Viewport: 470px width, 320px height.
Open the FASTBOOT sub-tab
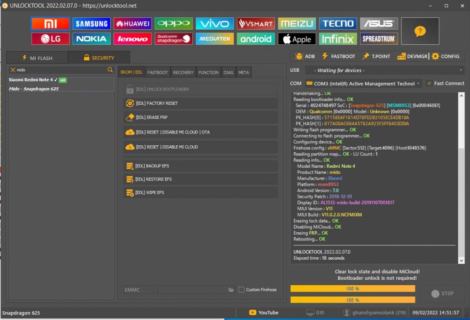[158, 72]
